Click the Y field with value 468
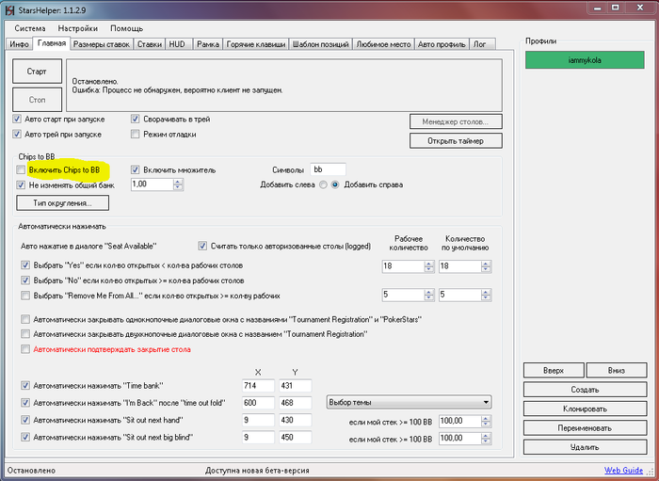The height and width of the screenshot is (481, 659). click(x=295, y=403)
